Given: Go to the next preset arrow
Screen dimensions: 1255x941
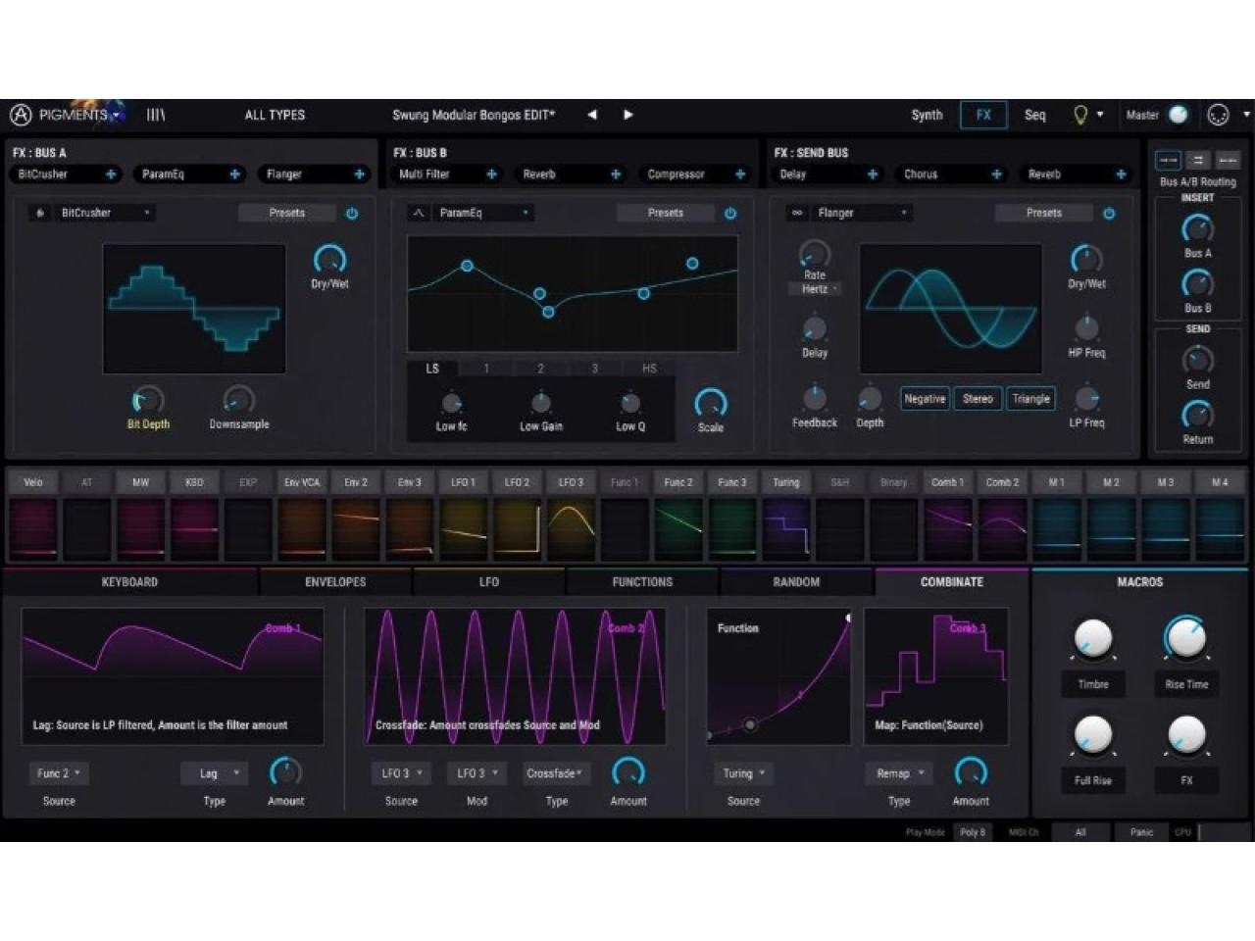Looking at the screenshot, I should point(628,115).
